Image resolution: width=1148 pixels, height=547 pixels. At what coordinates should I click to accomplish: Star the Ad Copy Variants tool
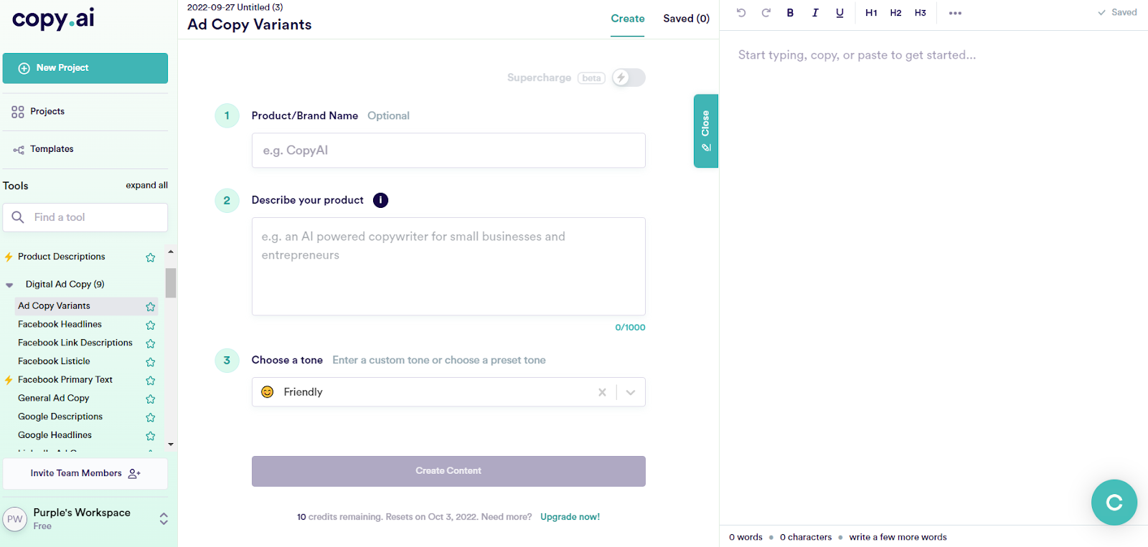click(x=151, y=307)
